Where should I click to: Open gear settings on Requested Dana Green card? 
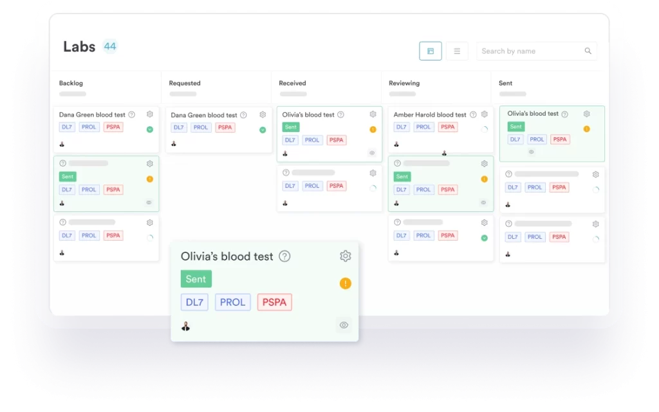(x=263, y=115)
